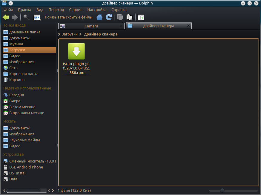Open Корзина trash
Screen dimensions: 261x195
29,80
